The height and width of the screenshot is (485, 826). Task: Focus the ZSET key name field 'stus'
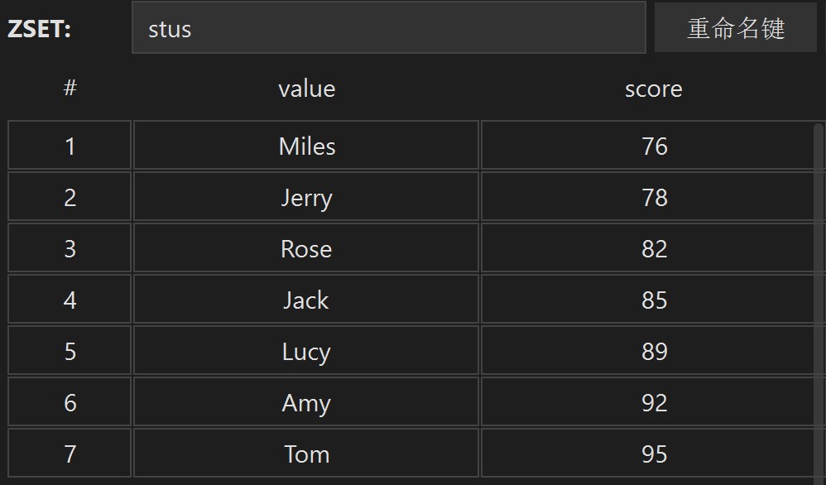[x=389, y=27]
